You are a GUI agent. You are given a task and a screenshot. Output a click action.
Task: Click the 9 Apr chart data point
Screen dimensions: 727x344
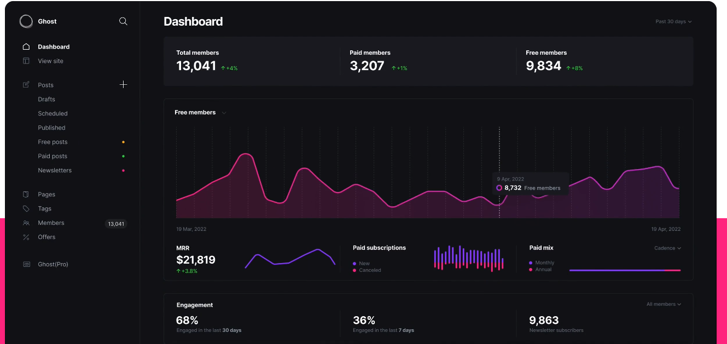tap(499, 188)
